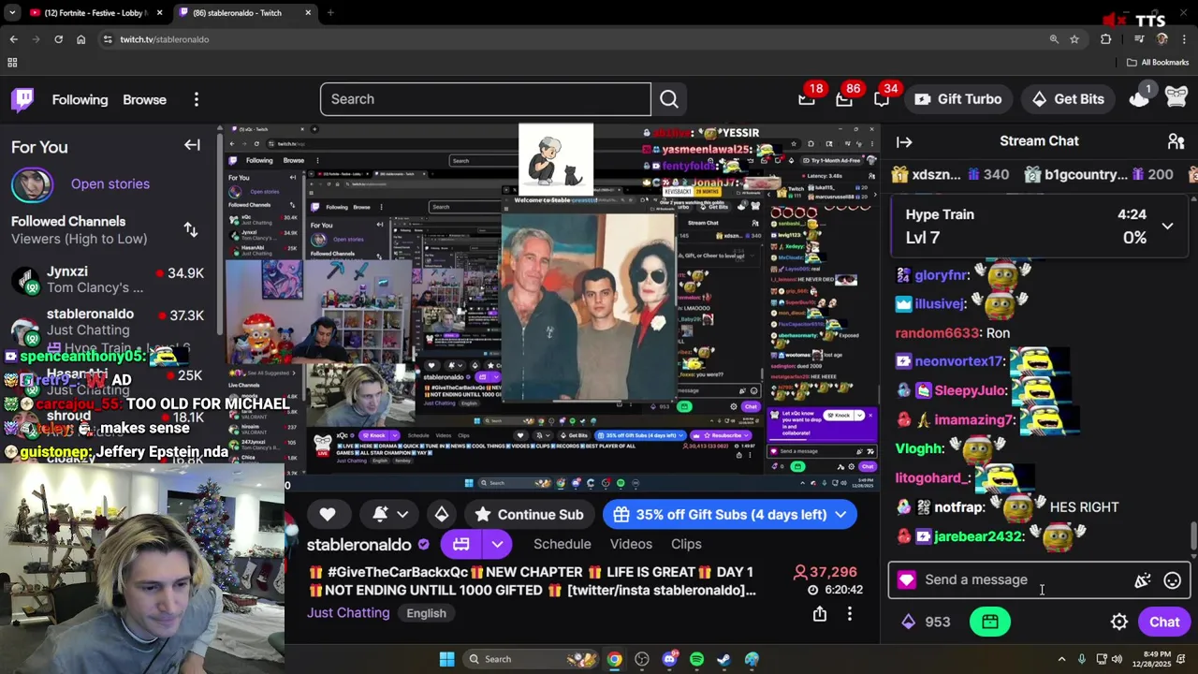This screenshot has height=674, width=1198.
Task: Unfollow with the heart button
Action: (x=328, y=514)
